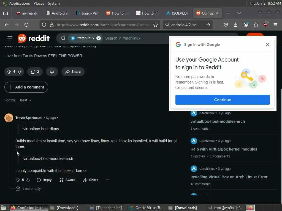
Task: Open a new browser tab
Action: coord(228,13)
